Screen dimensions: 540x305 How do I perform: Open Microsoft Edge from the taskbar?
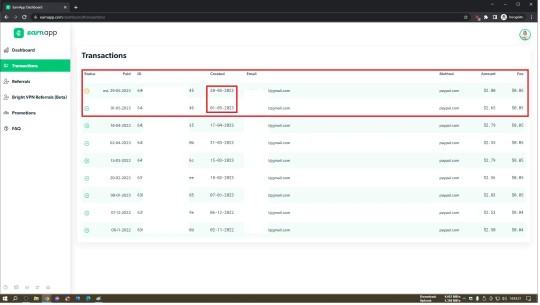pos(88,299)
